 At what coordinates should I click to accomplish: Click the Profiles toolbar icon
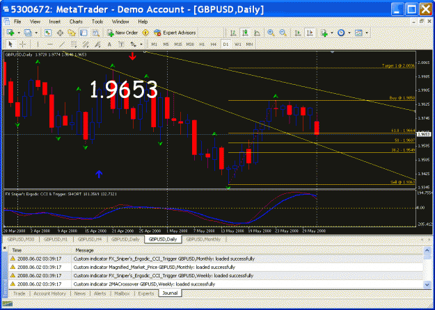coord(28,33)
